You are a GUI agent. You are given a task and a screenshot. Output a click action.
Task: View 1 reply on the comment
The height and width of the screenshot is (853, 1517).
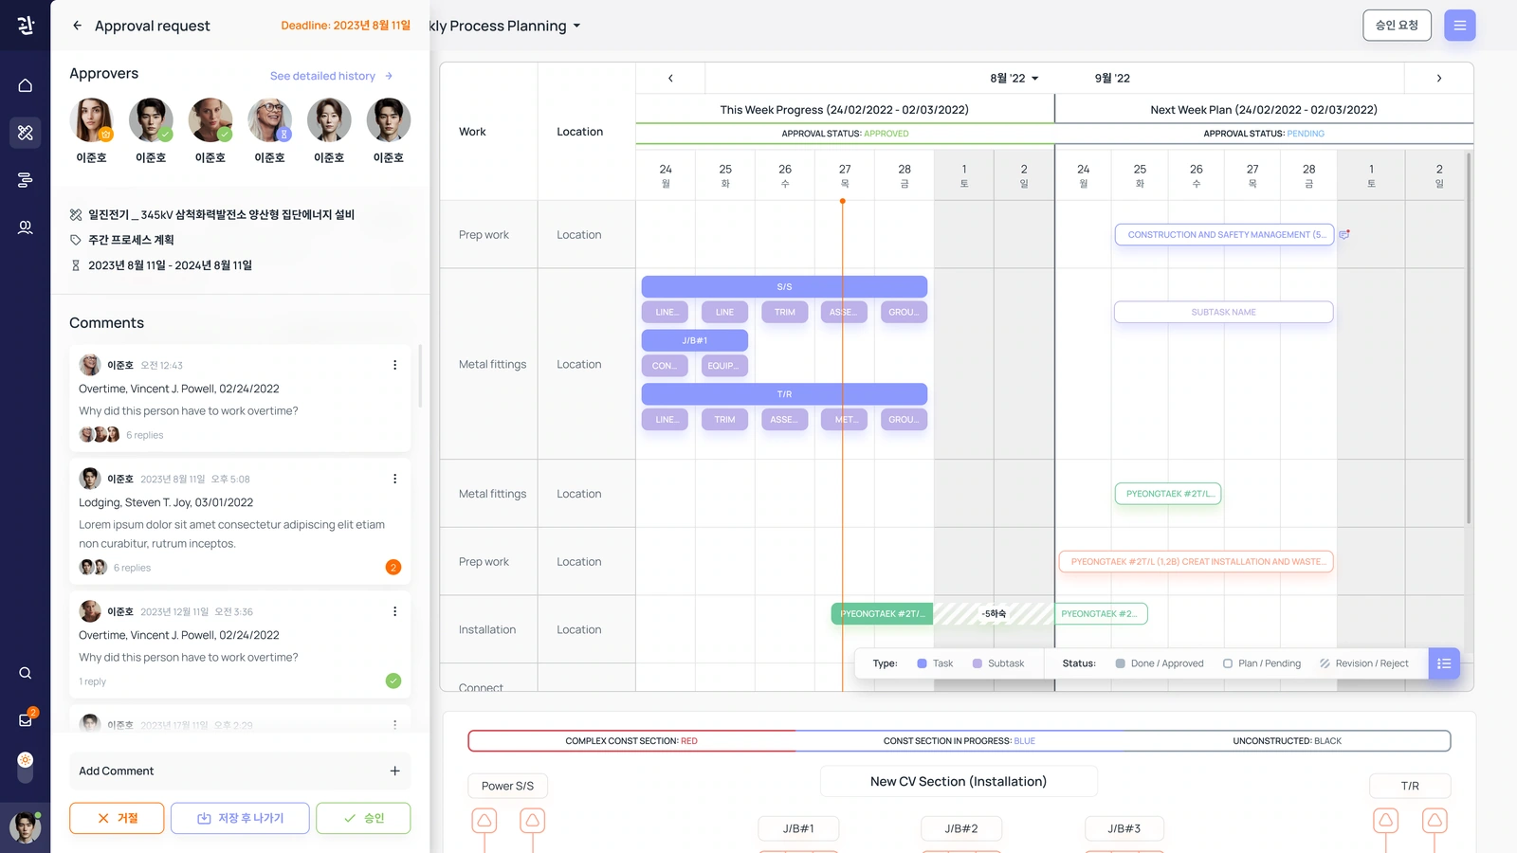92,681
